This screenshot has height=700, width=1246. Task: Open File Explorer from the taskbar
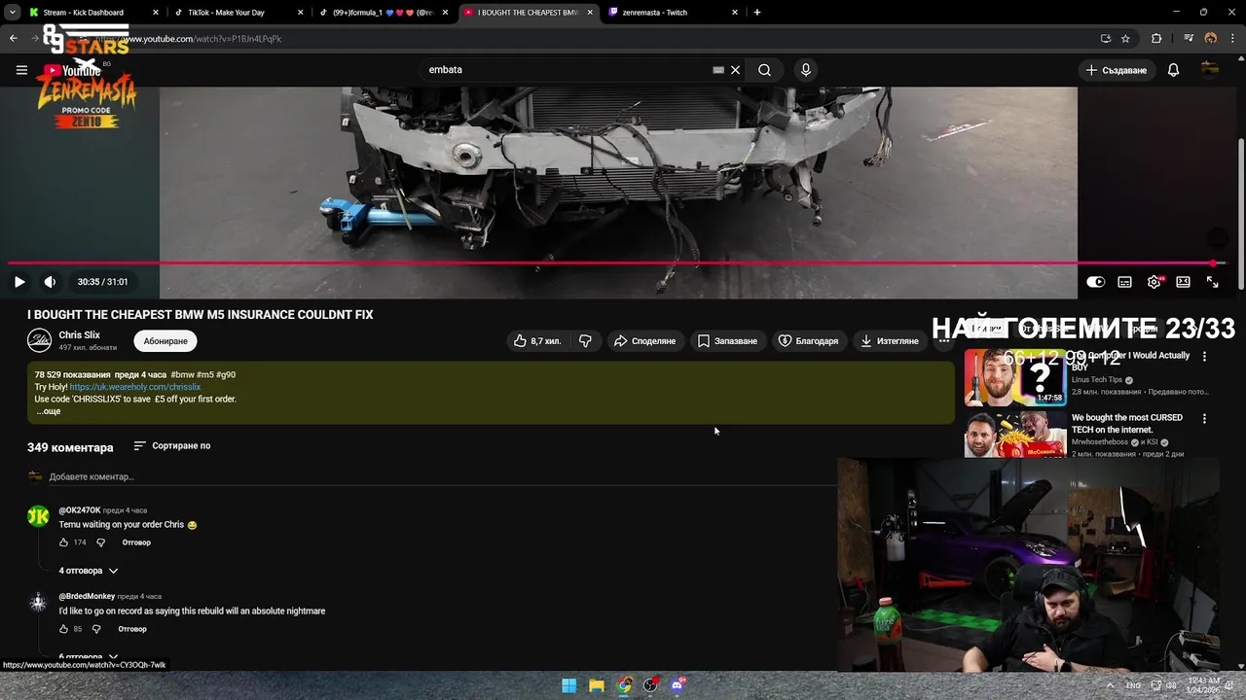point(596,685)
